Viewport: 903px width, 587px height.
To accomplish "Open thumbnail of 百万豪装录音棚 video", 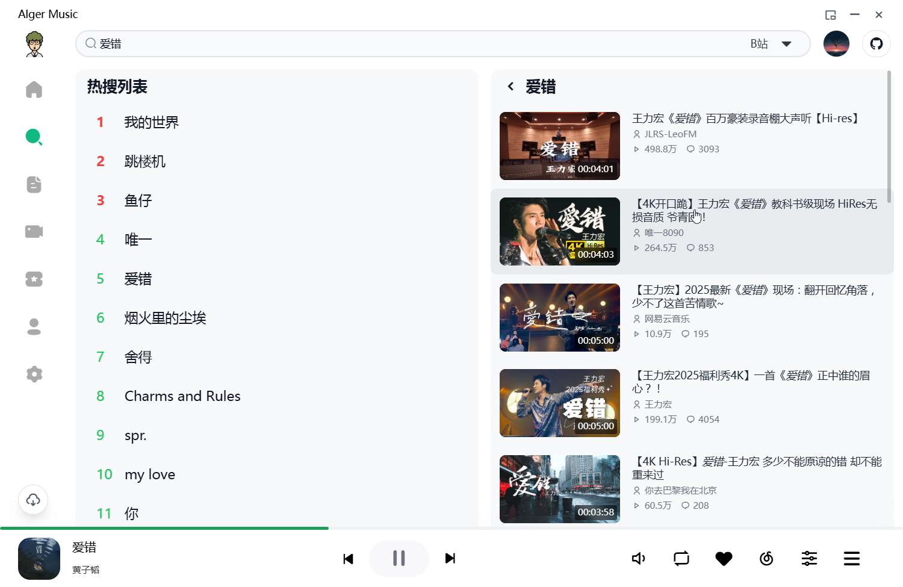I will tap(560, 146).
